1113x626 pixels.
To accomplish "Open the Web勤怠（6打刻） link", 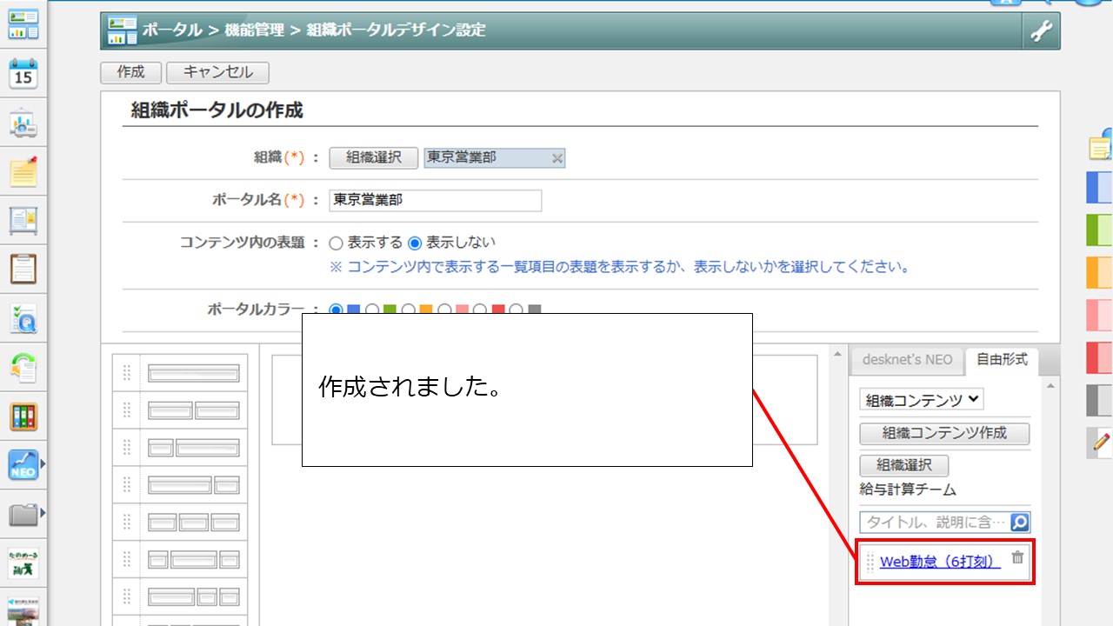I will 940,562.
